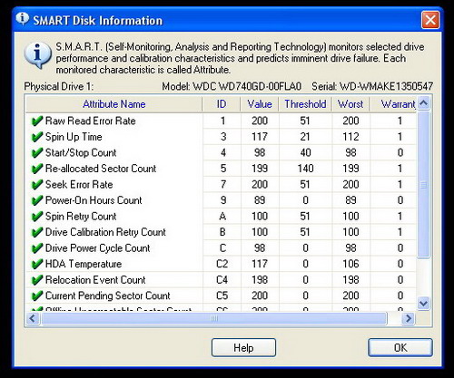The image size is (454, 378).
Task: Click the serial number WD-WMAKE1350547
Action: (386, 87)
